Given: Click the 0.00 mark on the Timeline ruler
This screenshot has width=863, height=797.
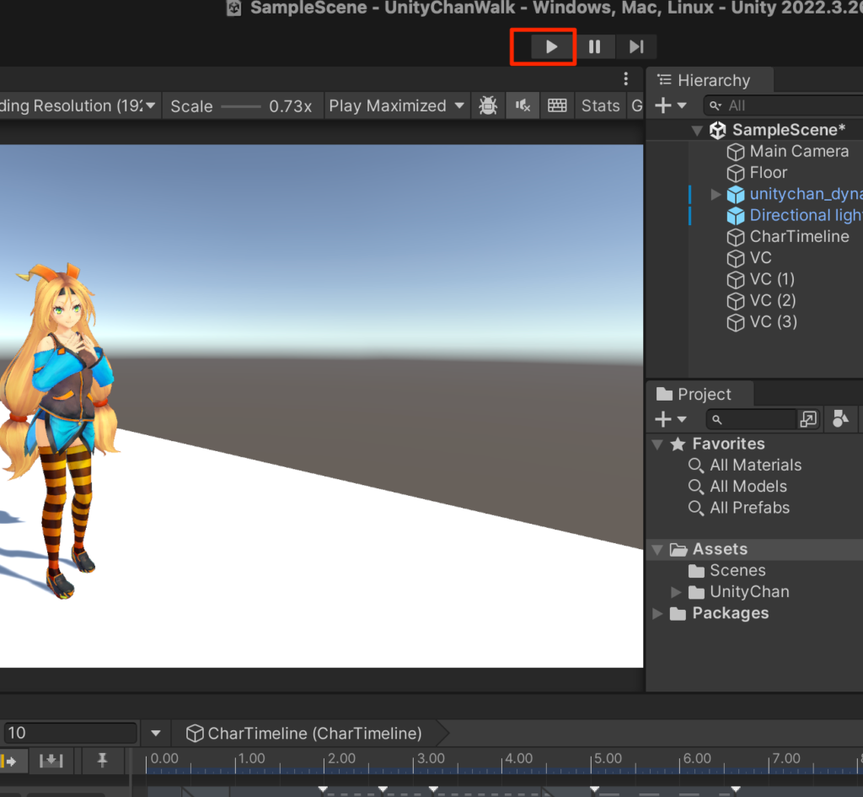Looking at the screenshot, I should (x=164, y=758).
